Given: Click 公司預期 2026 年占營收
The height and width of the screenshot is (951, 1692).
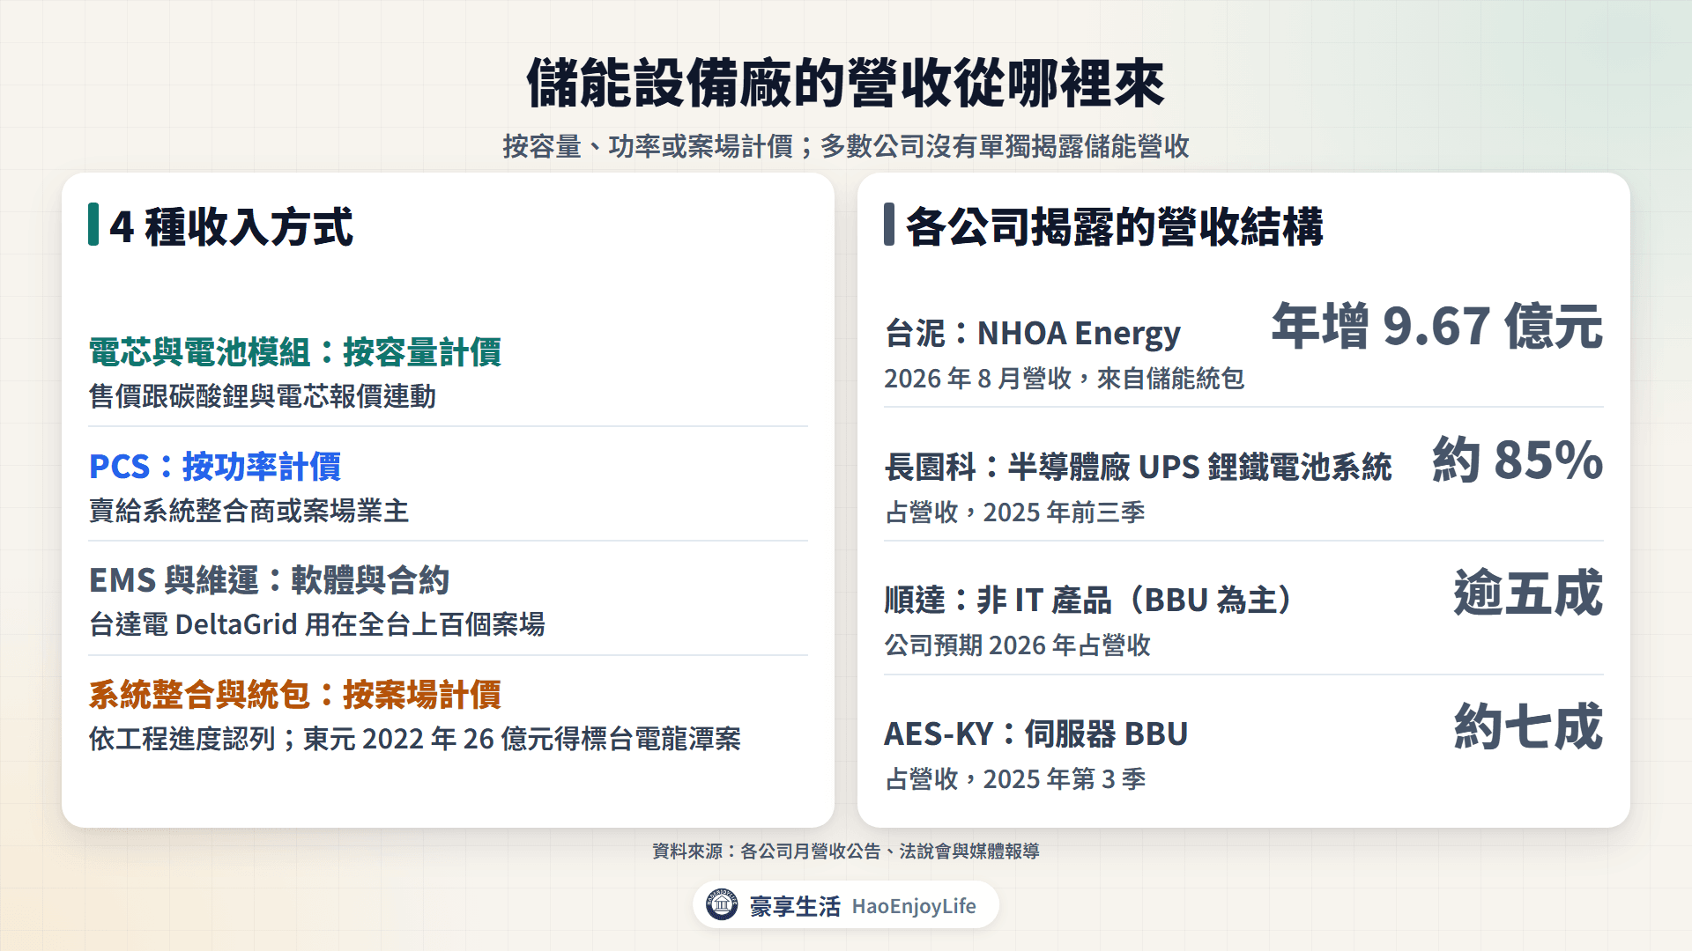Looking at the screenshot, I should pos(1018,645).
